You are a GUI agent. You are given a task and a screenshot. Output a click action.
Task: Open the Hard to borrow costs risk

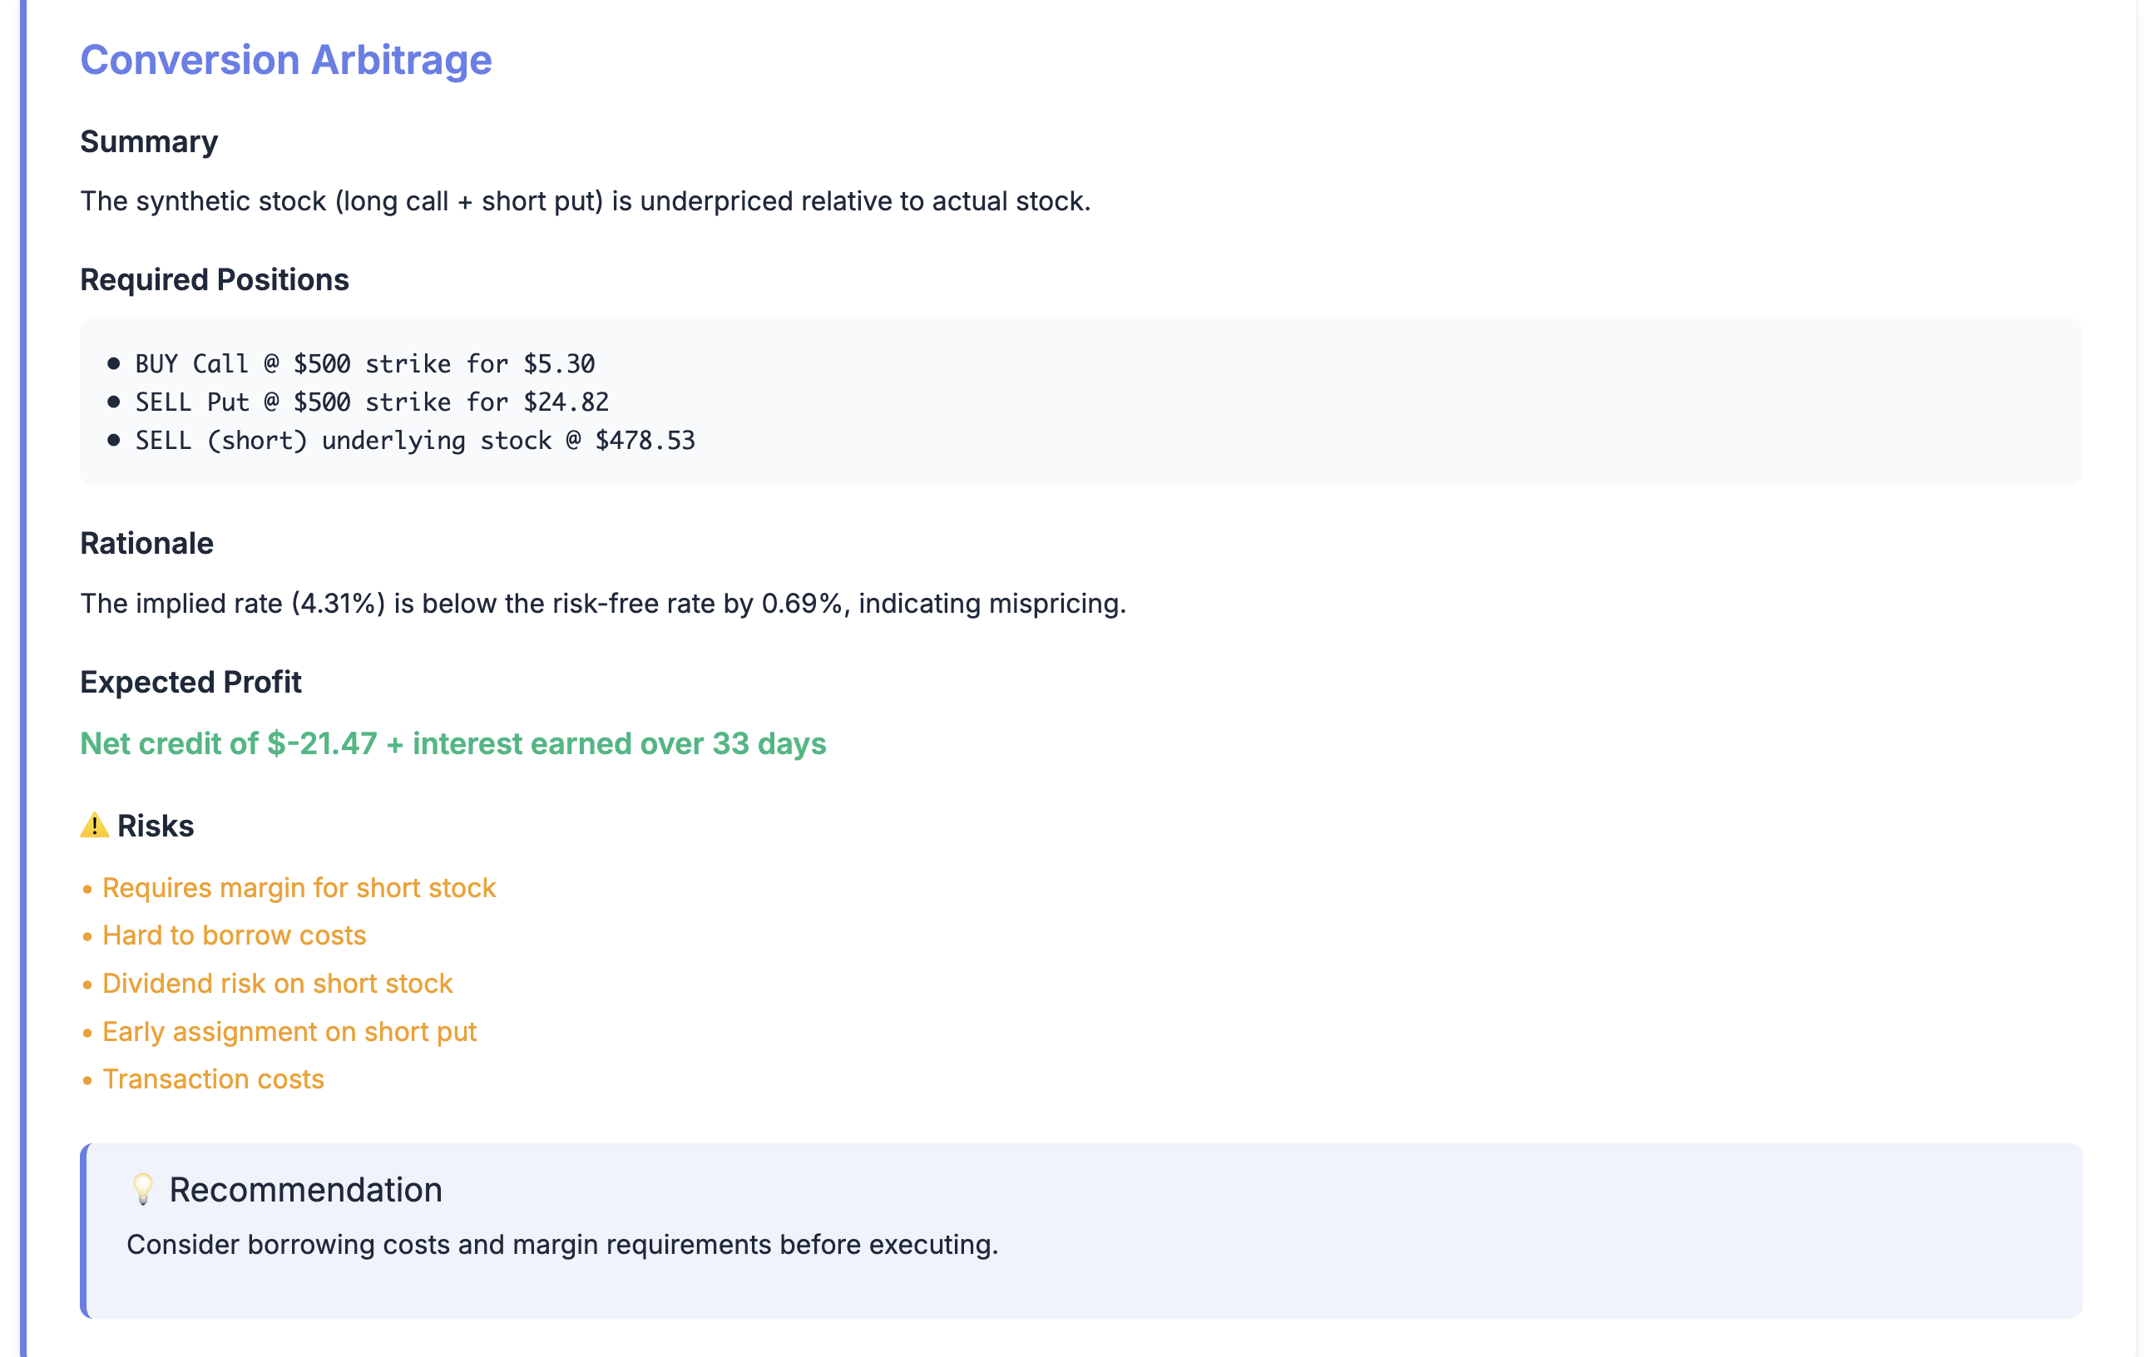click(234, 935)
